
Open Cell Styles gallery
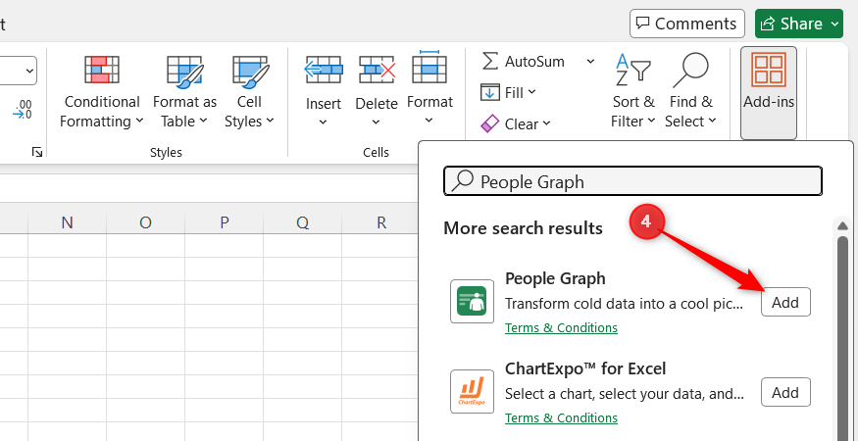[249, 92]
